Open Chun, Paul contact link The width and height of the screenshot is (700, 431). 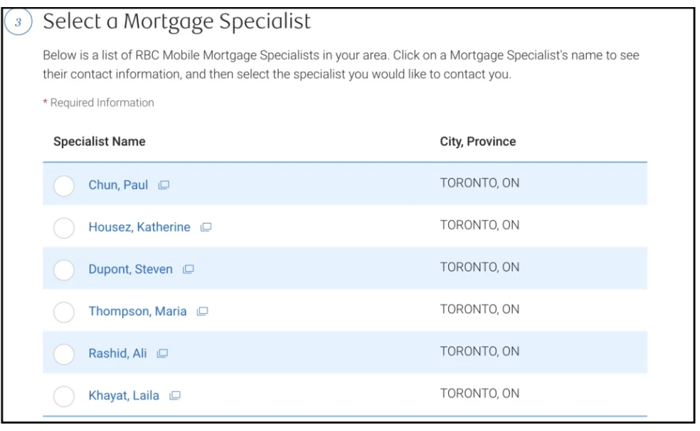click(118, 185)
